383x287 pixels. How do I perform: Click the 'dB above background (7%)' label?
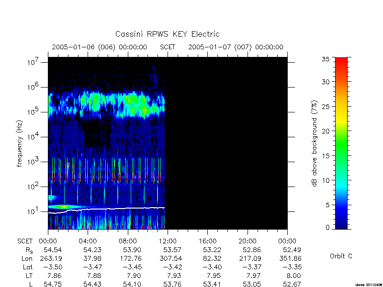pos(315,143)
